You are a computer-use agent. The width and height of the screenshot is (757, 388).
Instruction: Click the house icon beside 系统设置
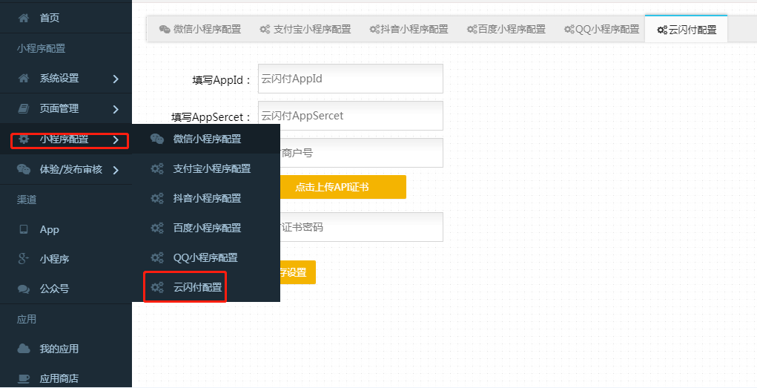[x=23, y=79]
